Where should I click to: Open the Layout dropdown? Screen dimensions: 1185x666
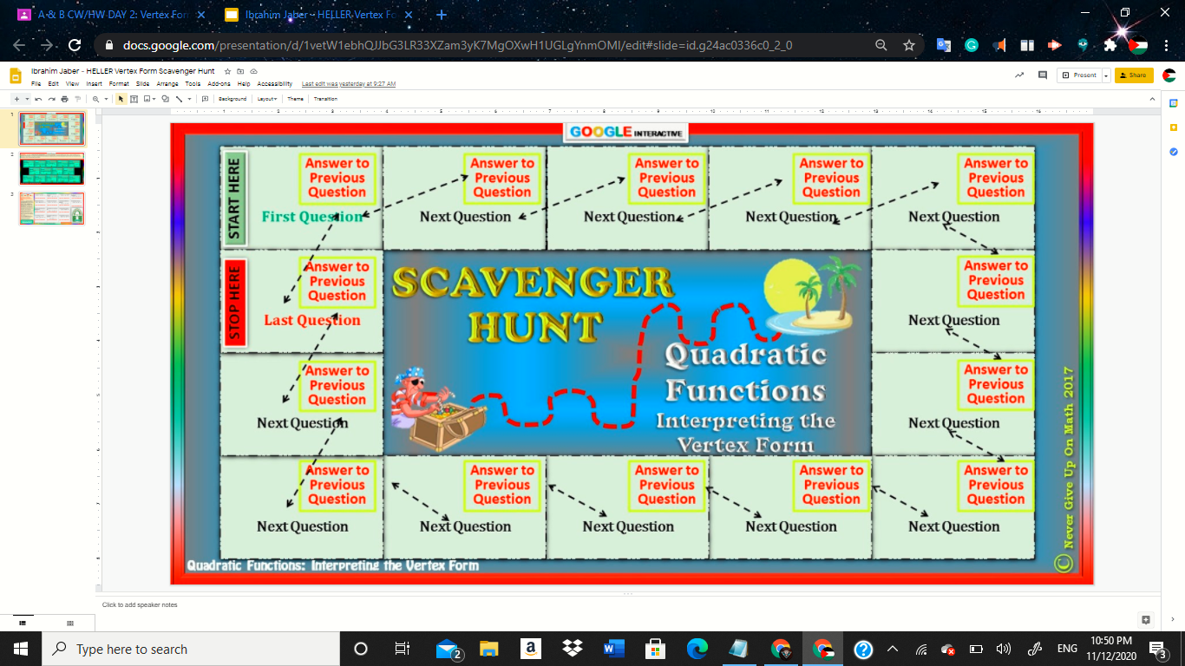click(266, 98)
